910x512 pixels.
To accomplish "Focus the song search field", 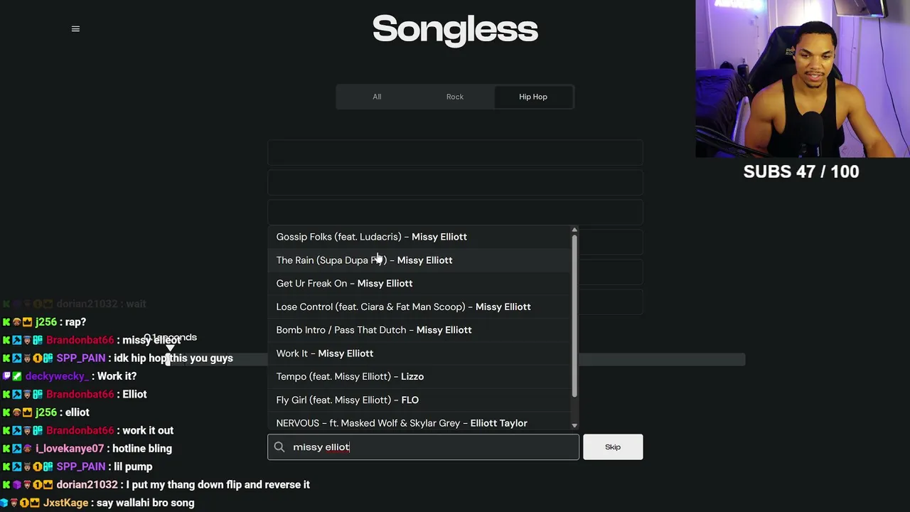I will tap(423, 447).
